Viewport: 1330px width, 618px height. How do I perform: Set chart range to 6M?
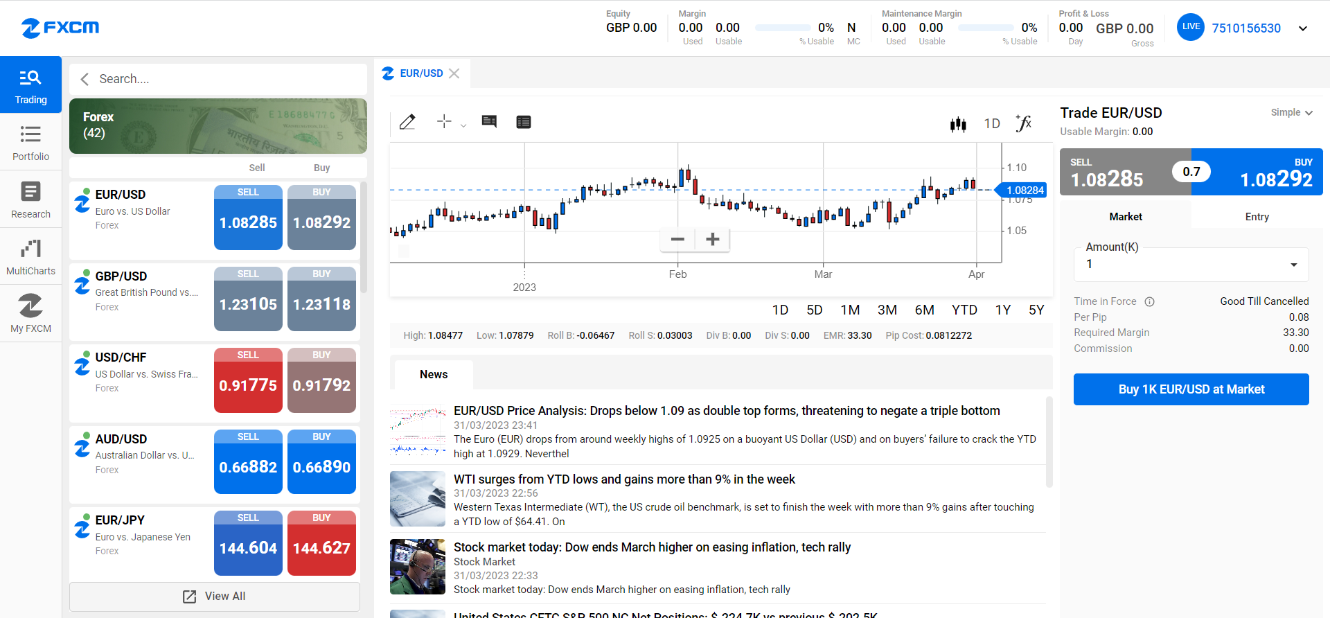pos(924,310)
